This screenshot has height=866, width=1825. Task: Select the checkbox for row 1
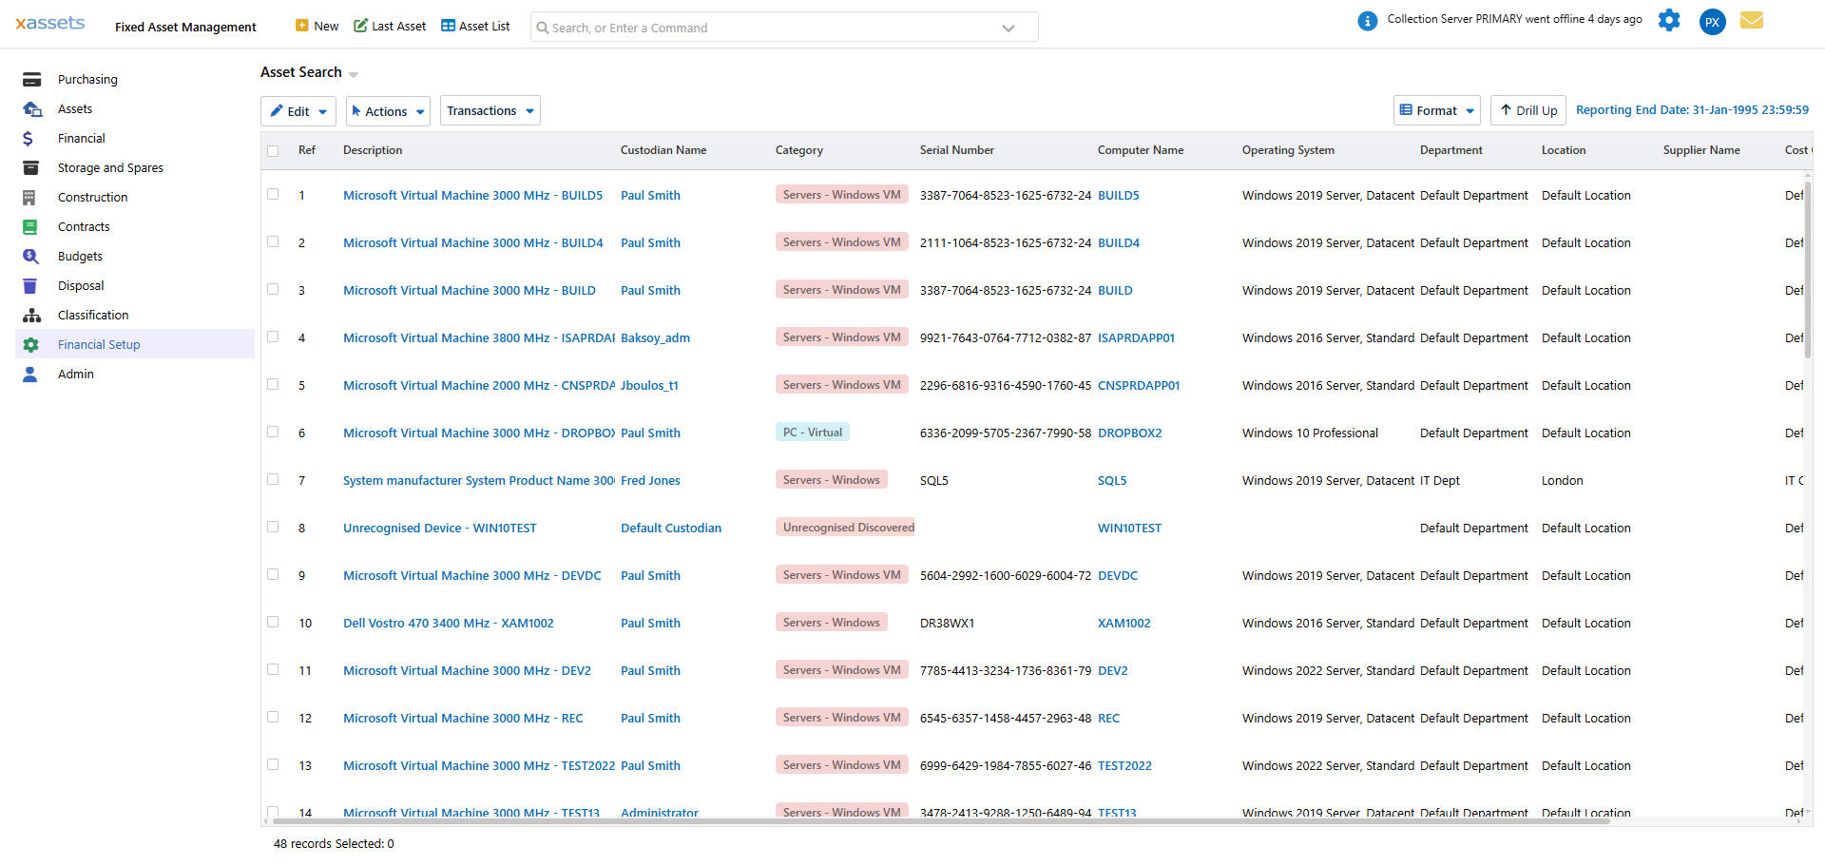coord(273,194)
